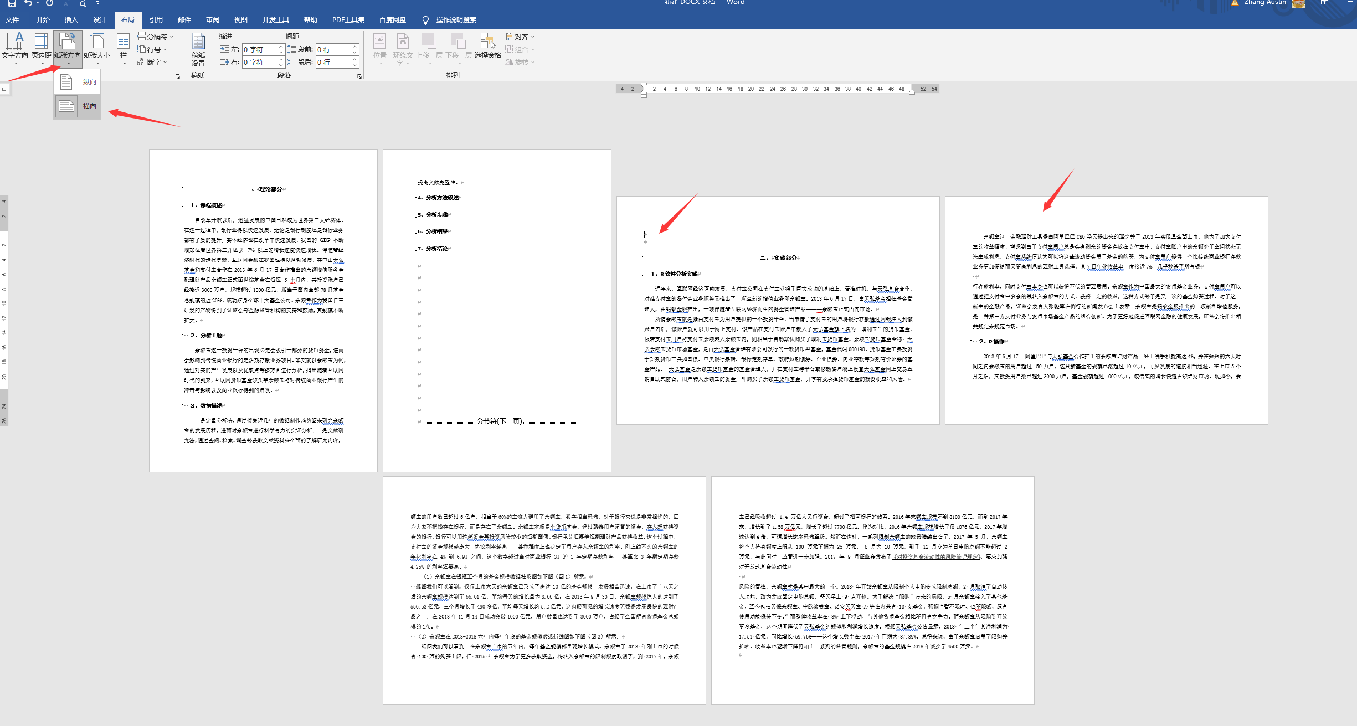Expand the 行号 line numbers dropdown
The width and height of the screenshot is (1357, 726).
[x=153, y=49]
